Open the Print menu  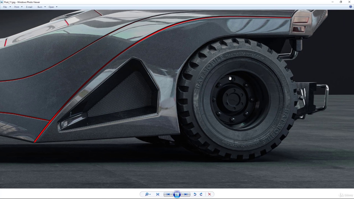[x=17, y=7]
